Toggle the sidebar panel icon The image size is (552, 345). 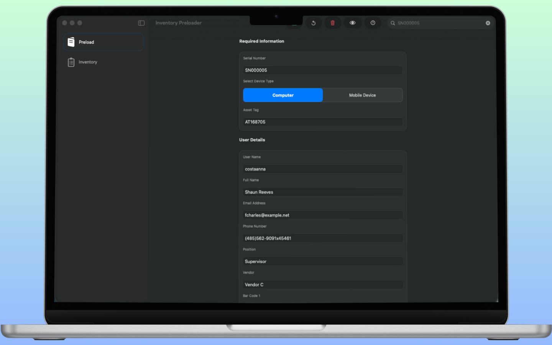point(141,23)
